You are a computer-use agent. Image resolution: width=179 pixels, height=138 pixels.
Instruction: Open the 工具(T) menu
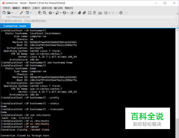36,8
